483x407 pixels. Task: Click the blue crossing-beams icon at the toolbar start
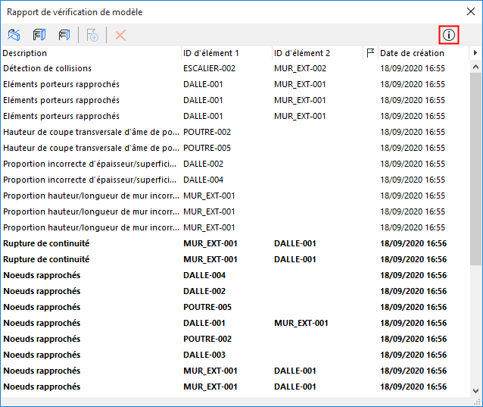coord(14,35)
